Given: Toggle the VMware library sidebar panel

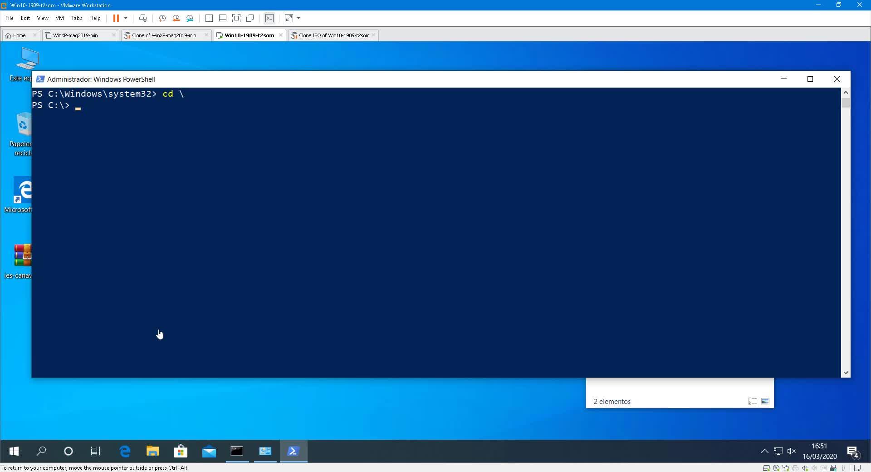Looking at the screenshot, I should [209, 18].
